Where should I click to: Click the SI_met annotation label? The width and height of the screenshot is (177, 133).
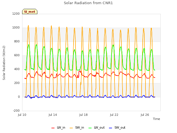[30, 12]
